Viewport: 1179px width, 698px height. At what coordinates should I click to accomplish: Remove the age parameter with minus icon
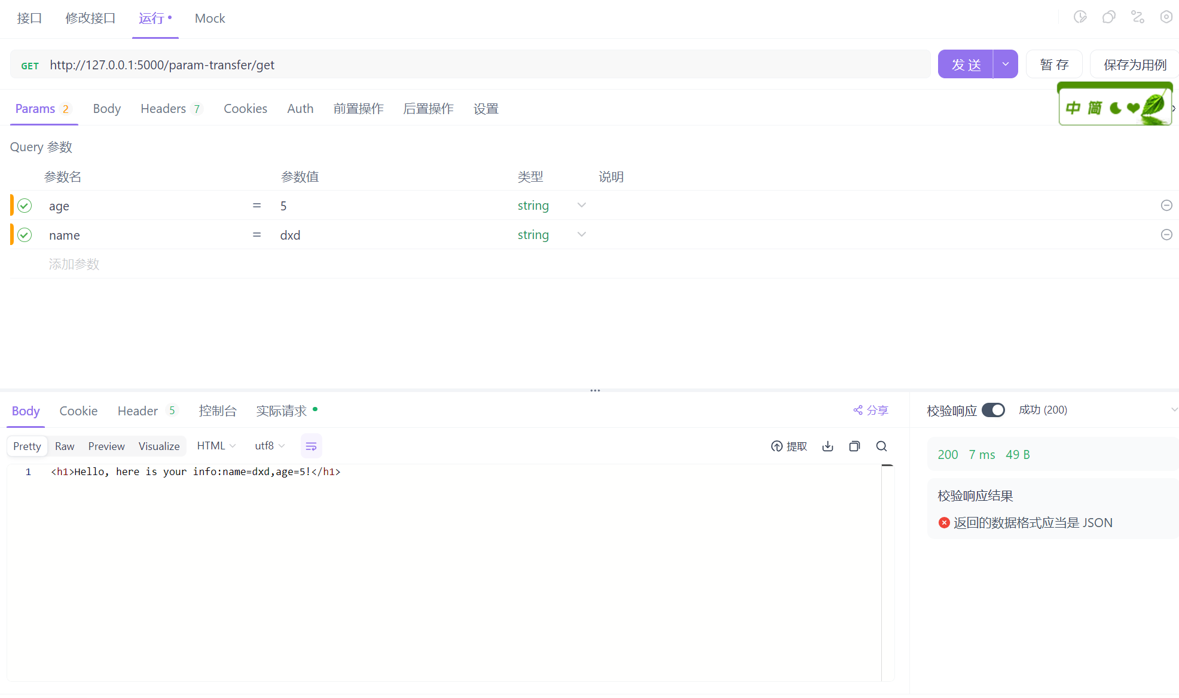click(1166, 206)
